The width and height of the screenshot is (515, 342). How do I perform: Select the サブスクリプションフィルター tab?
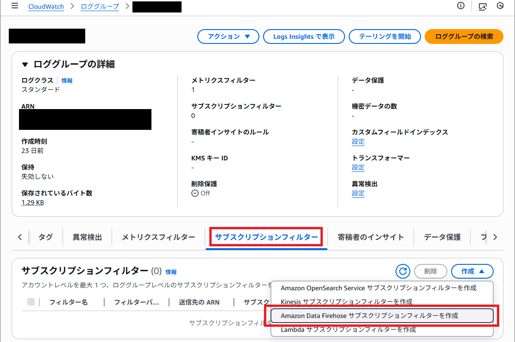266,237
